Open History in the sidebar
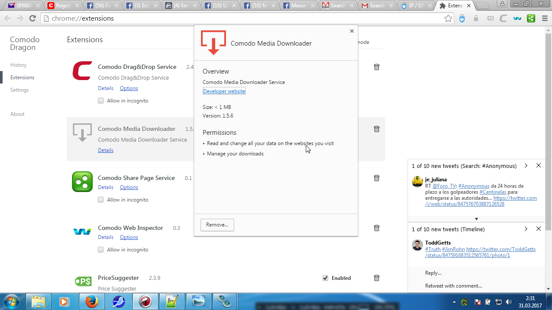Viewport: 552px width, 310px height. point(19,65)
